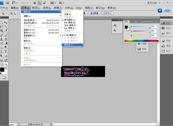The height and width of the screenshot is (126, 173).
Task: Choose 灰度(G) Grayscale mode
Action: tap(72, 14)
